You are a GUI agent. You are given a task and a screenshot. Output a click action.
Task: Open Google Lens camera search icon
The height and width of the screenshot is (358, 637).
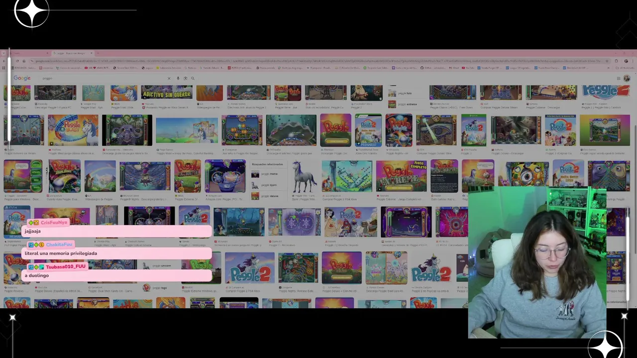[x=185, y=78]
